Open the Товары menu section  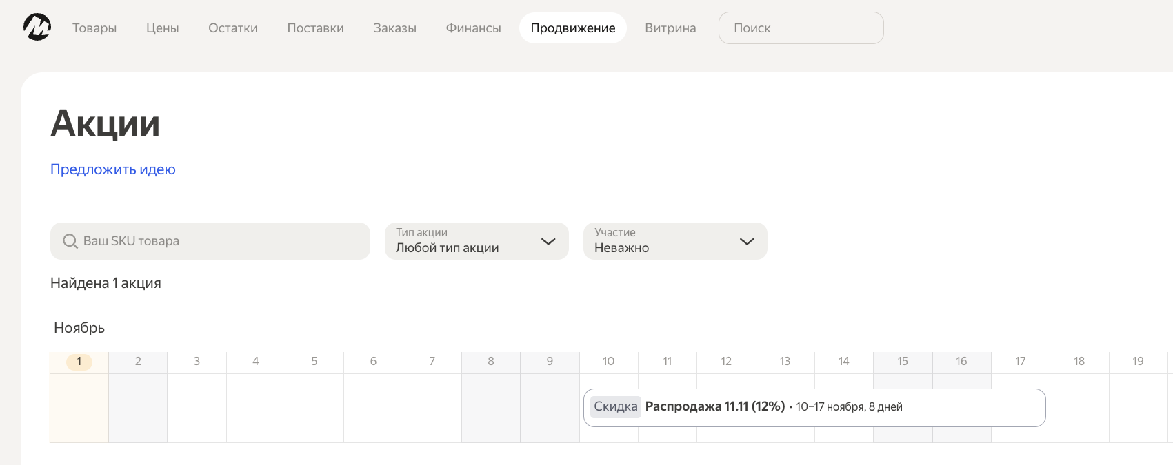[94, 28]
